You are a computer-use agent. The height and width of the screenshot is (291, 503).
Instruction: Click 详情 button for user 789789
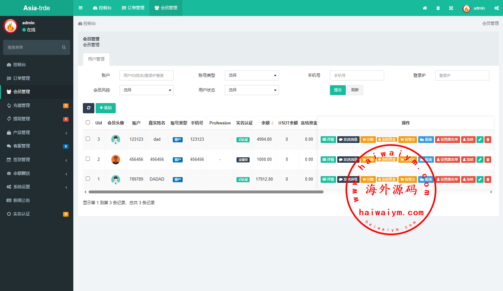[328, 179]
